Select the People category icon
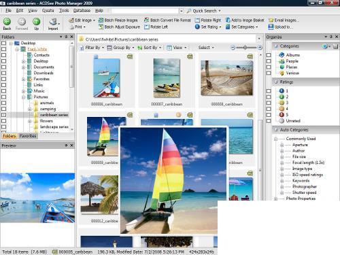 282,61
